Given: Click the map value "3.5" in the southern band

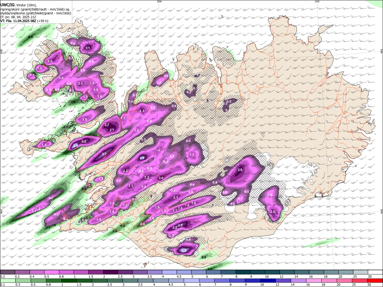Looking at the screenshot, I should click(x=180, y=225).
